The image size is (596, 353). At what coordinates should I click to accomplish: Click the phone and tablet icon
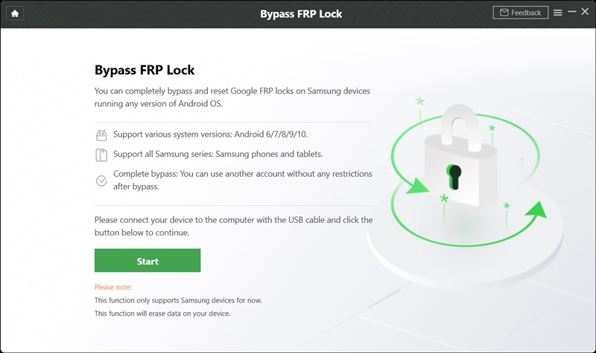(101, 155)
